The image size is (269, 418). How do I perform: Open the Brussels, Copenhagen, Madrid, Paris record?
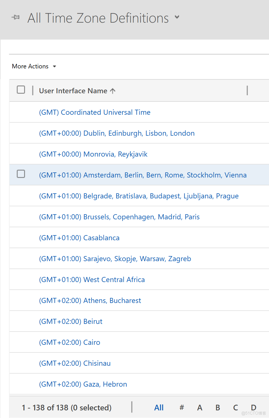(119, 217)
